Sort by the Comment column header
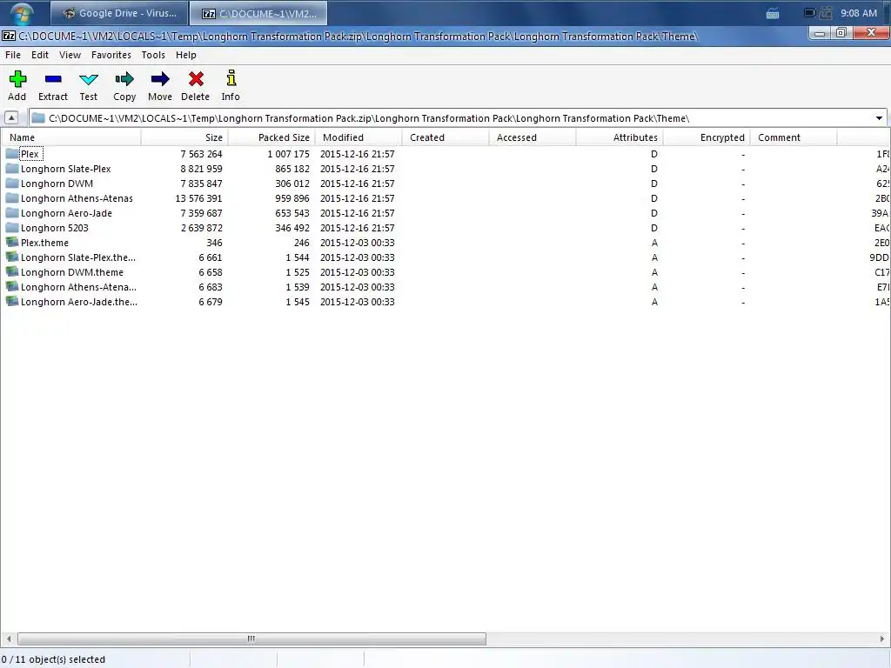The width and height of the screenshot is (891, 668). tap(794, 137)
